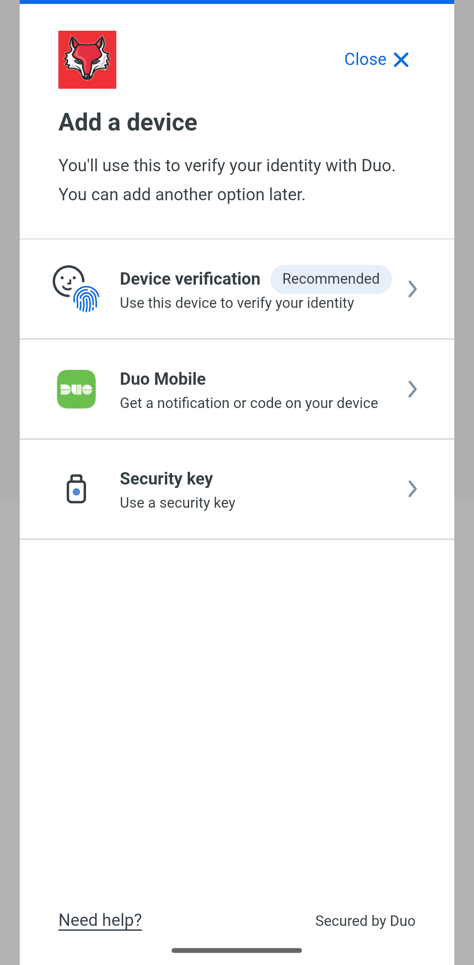Click the Add a device heading
Viewport: 474px width, 965px height.
tap(128, 122)
